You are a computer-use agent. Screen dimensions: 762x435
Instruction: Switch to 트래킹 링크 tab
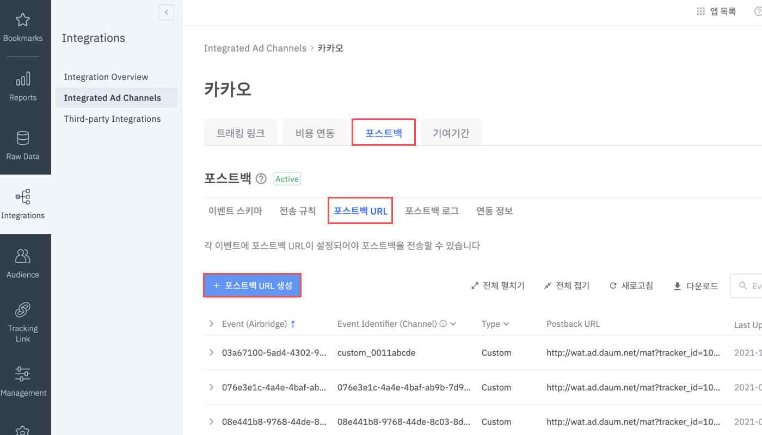point(241,133)
